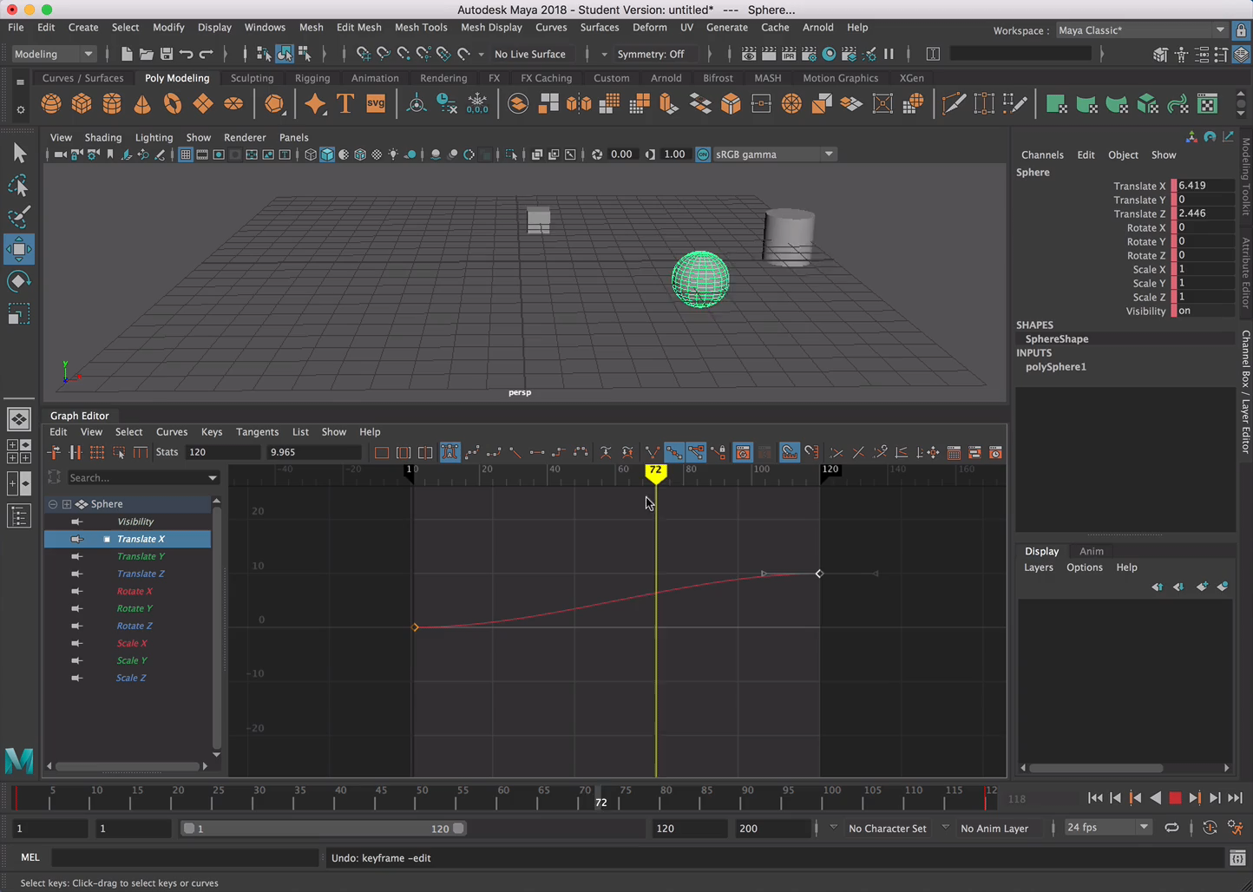Viewport: 1253px width, 892px height.
Task: Create a polygon sphere from the shelf
Action: tap(51, 104)
